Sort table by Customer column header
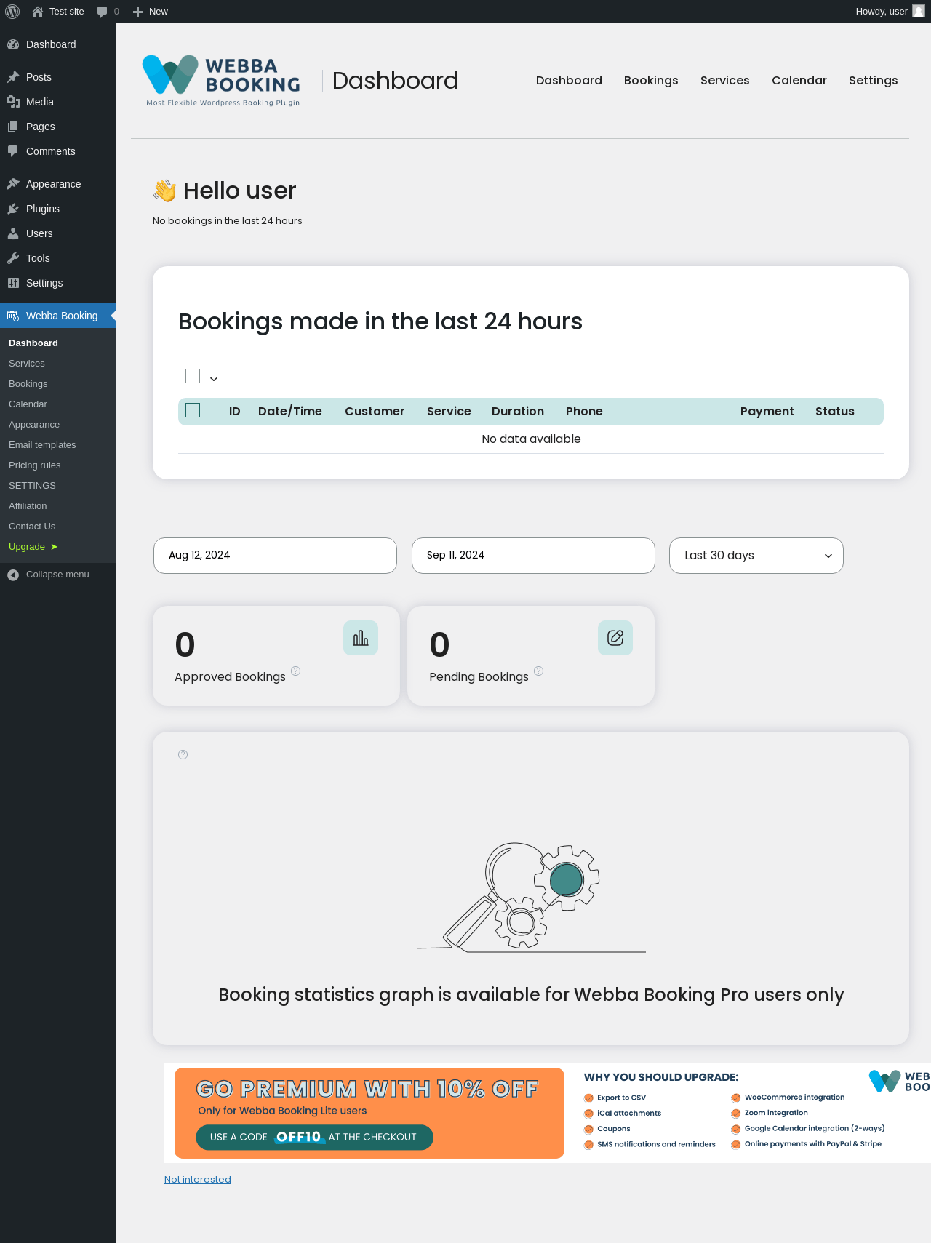The width and height of the screenshot is (931, 1243). pyautogui.click(x=375, y=412)
